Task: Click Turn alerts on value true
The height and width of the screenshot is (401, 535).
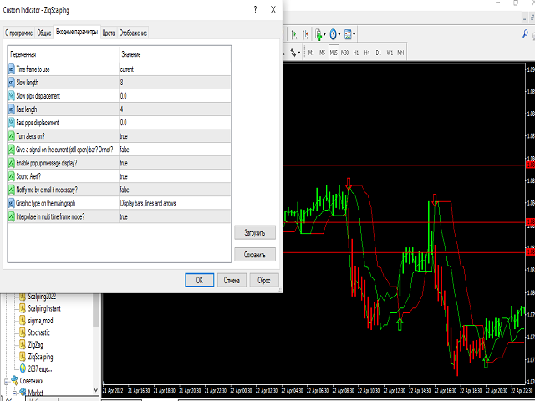Action: 175,136
